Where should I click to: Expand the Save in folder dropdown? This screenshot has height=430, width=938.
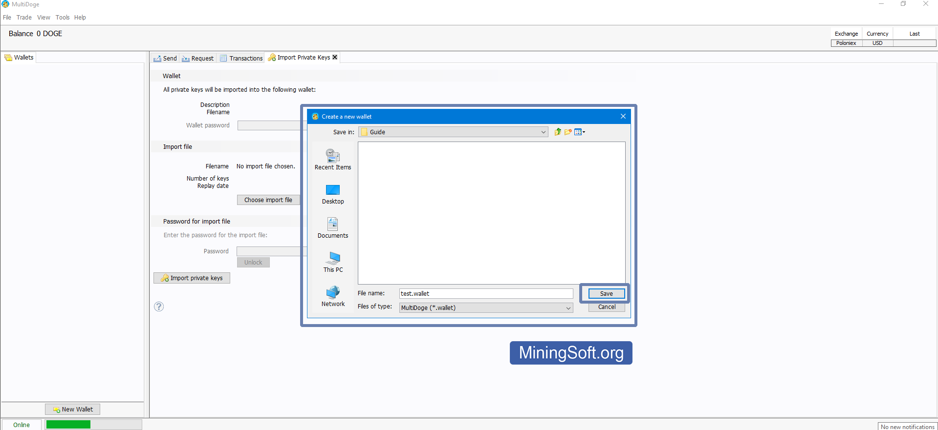[543, 132]
